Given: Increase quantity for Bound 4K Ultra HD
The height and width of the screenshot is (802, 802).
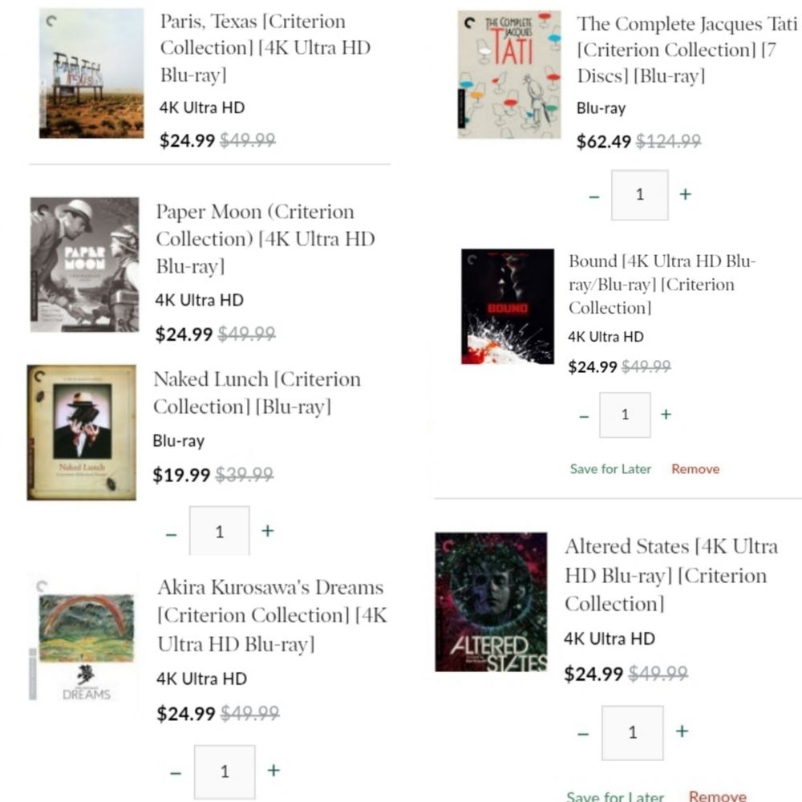Looking at the screenshot, I should pyautogui.click(x=666, y=415).
